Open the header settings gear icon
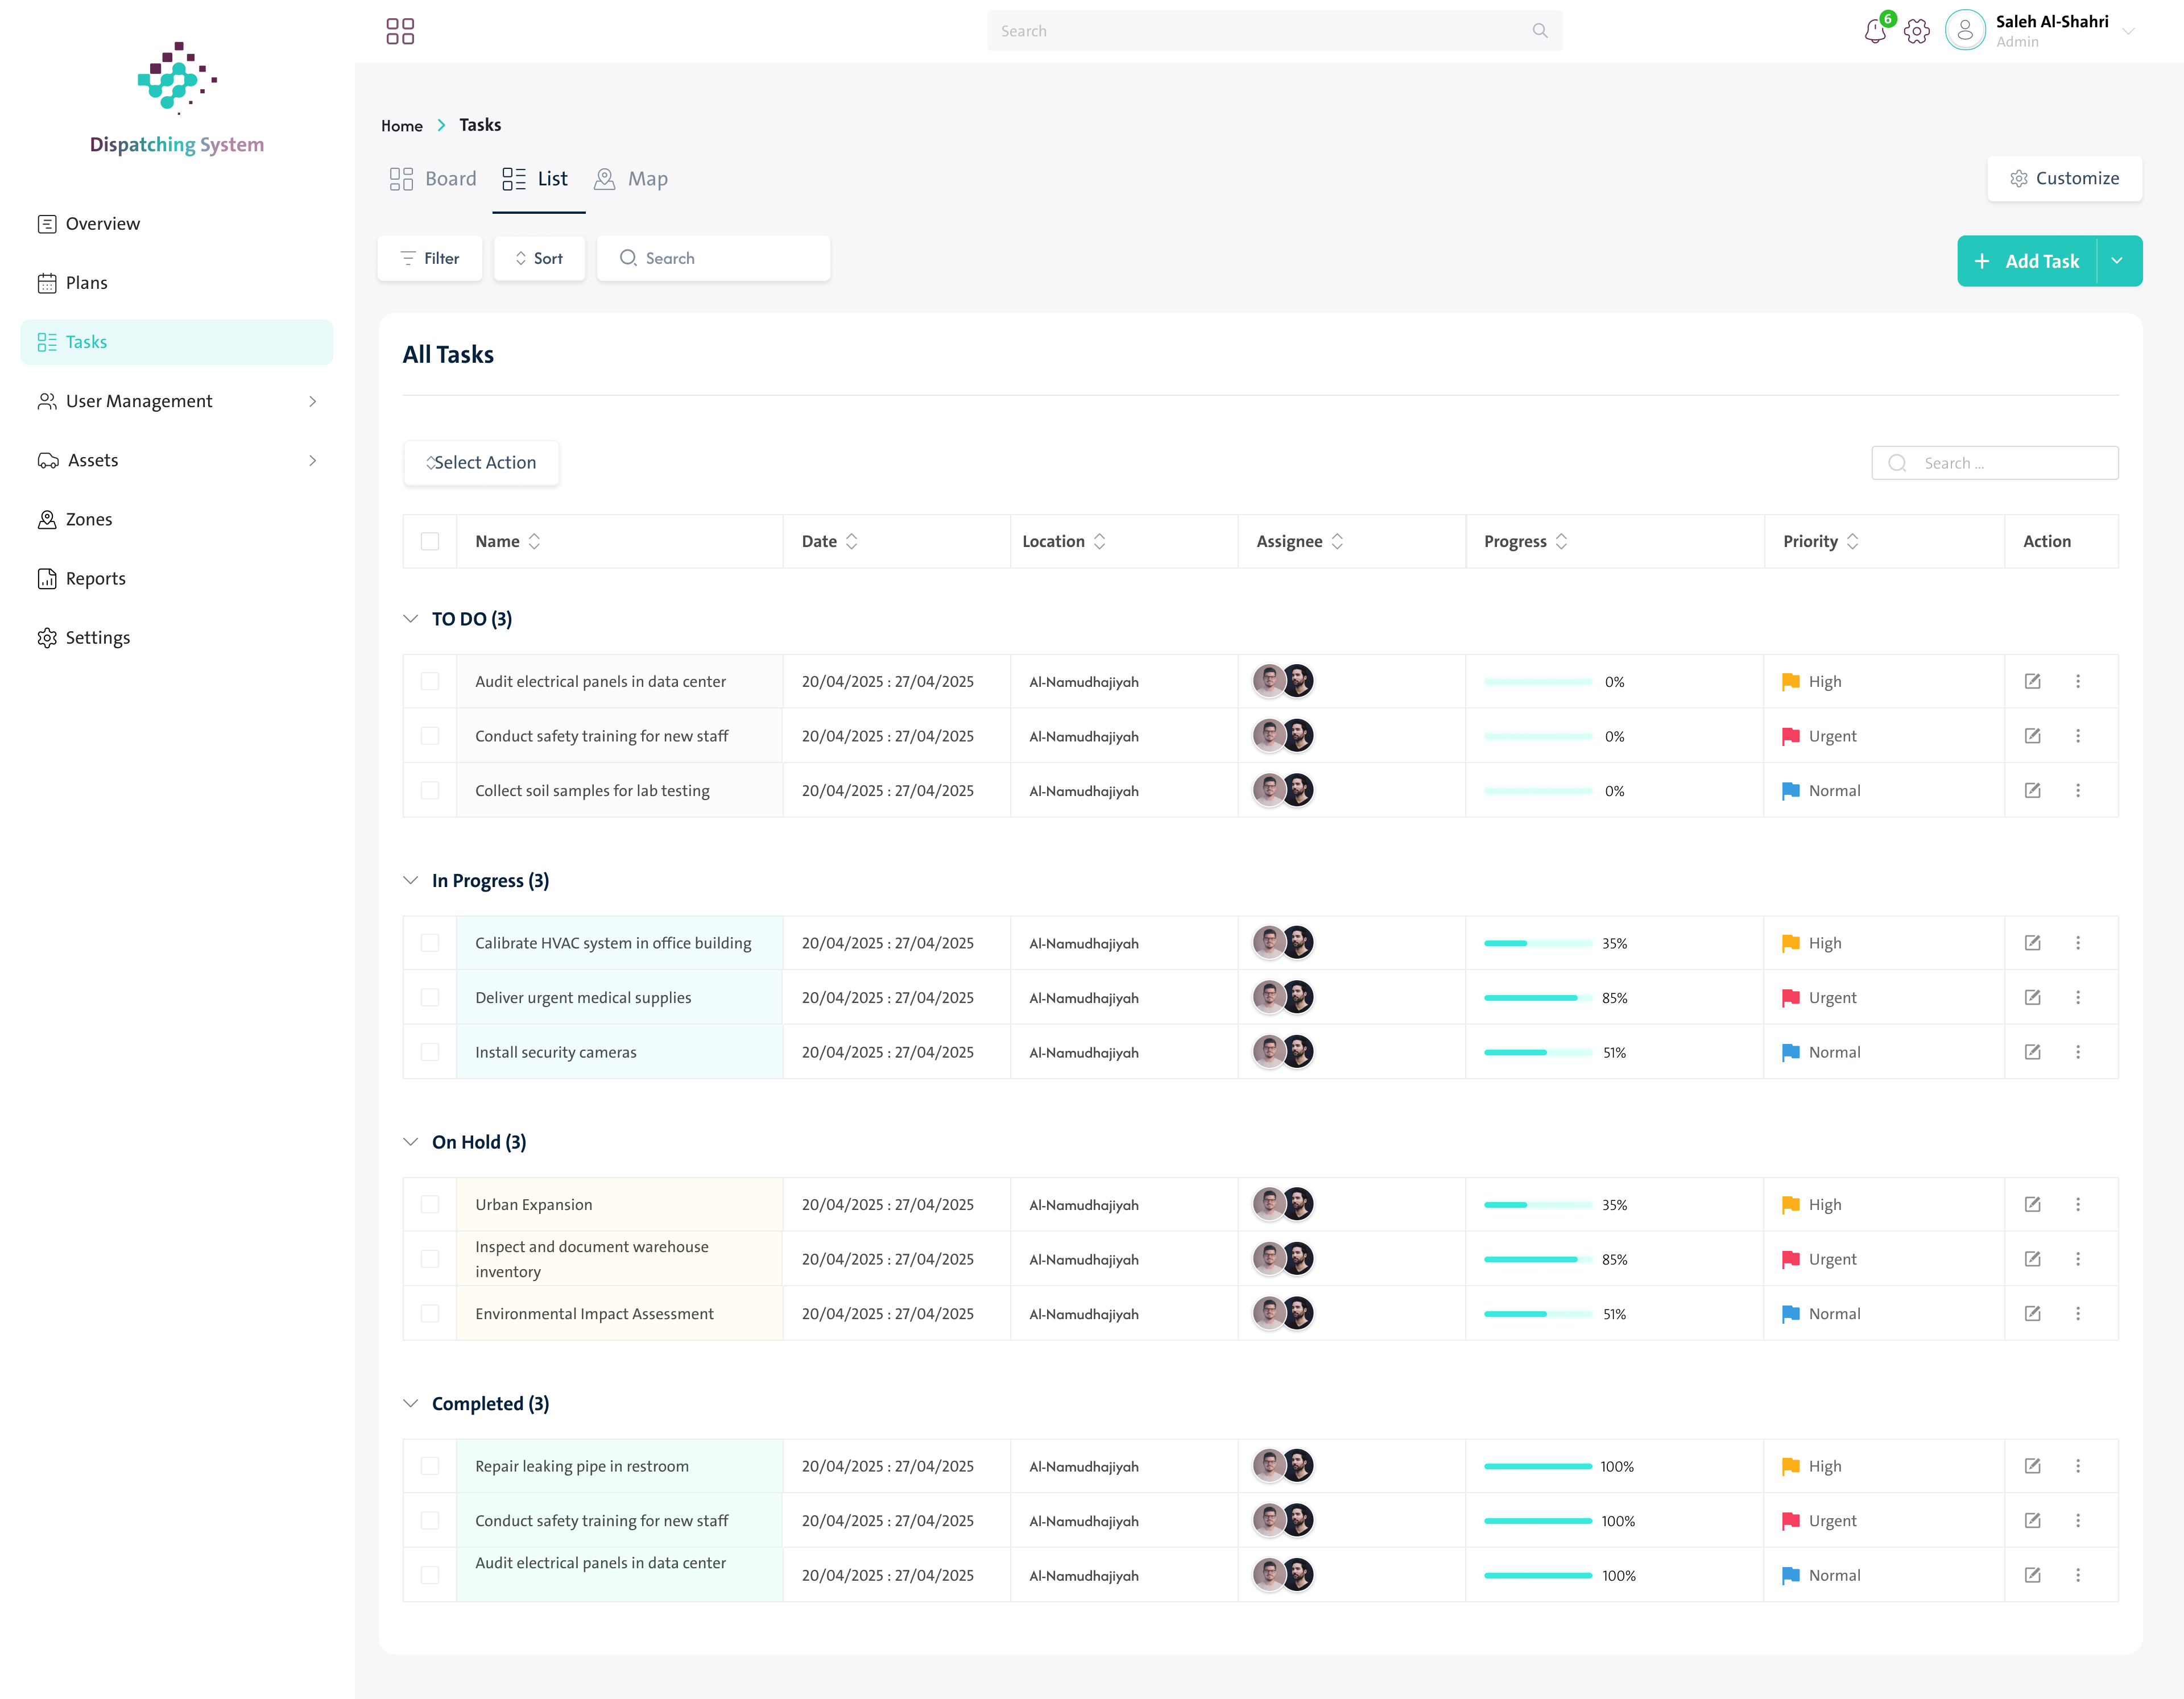The height and width of the screenshot is (1699, 2184). (1917, 31)
